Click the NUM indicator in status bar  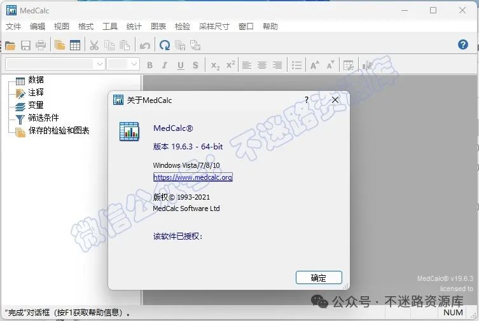tap(453, 313)
